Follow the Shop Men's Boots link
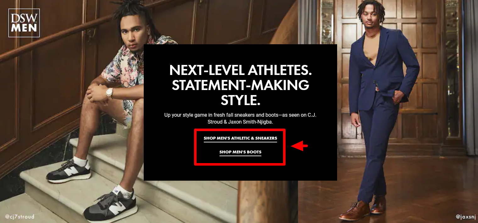The image size is (478, 223). pos(240,152)
